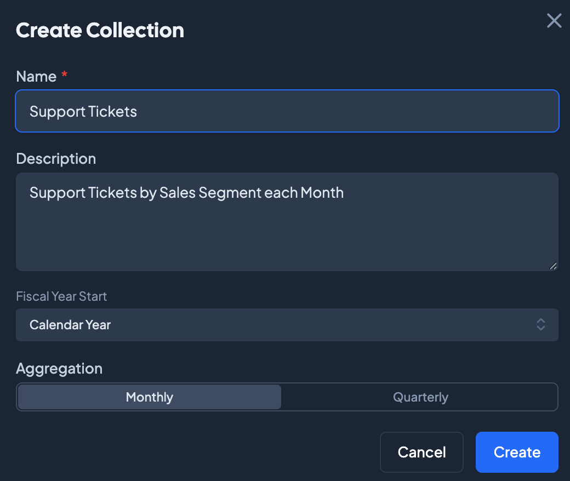Switch aggregation to Quarterly
The width and height of the screenshot is (570, 481).
[420, 397]
